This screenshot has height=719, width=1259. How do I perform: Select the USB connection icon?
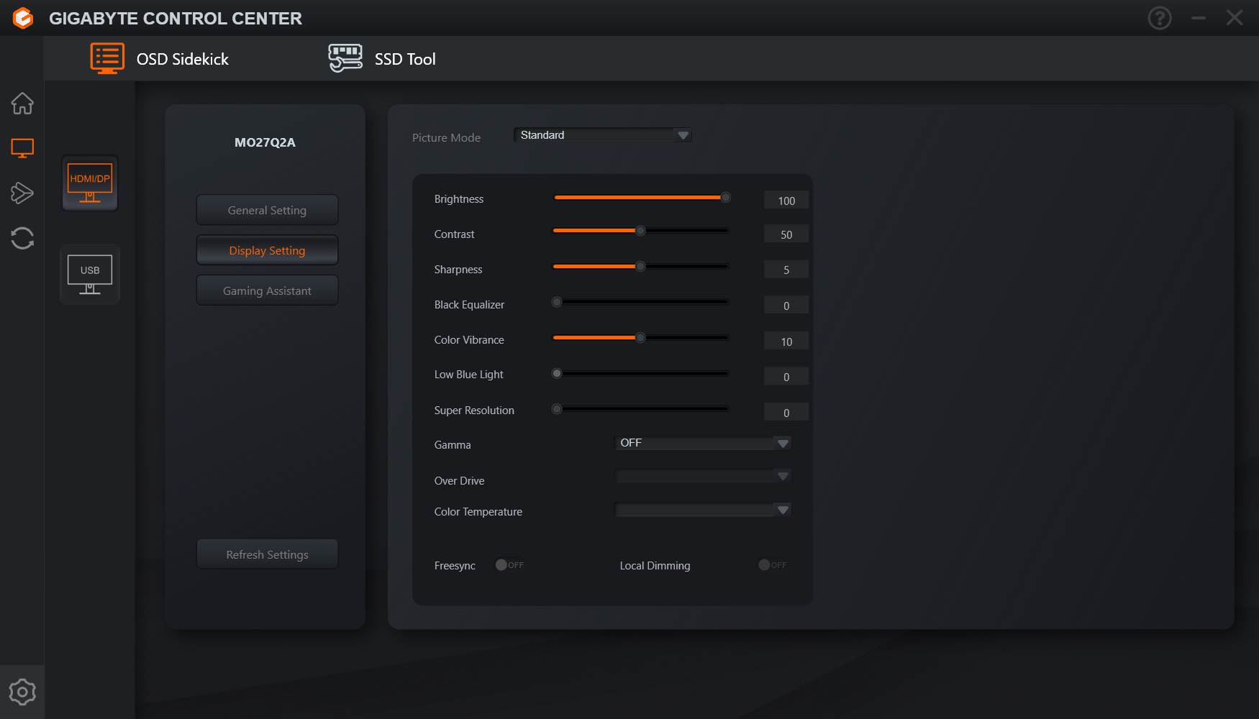pyautogui.click(x=90, y=275)
